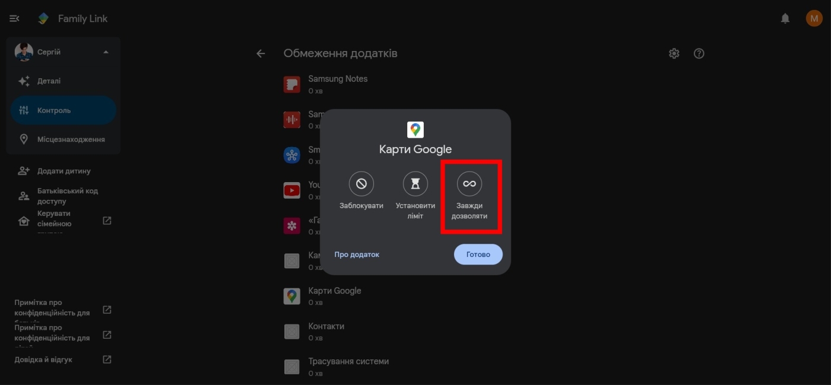
Task: Click the external-link icon beside Довідка й відгук
Action: pos(107,359)
